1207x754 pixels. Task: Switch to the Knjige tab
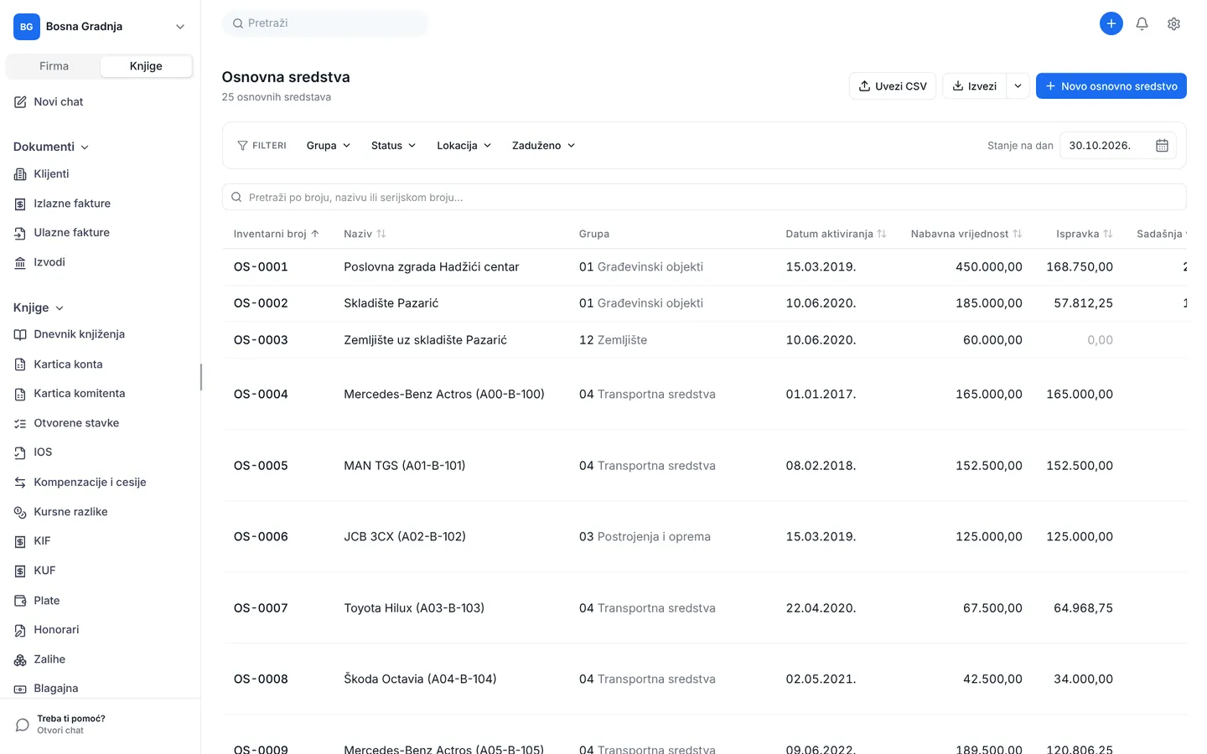146,66
